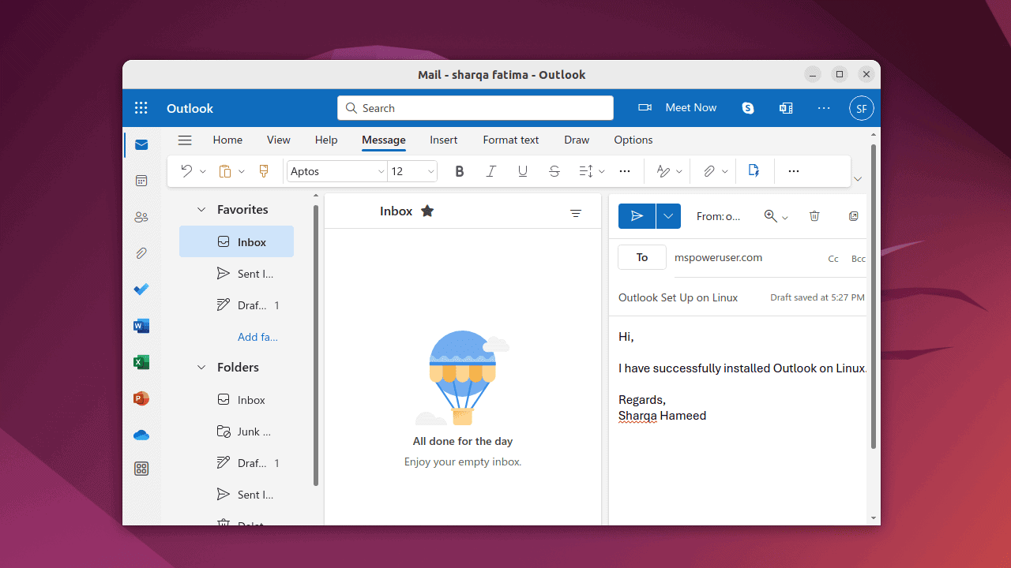Show the Cc field

coord(833,259)
